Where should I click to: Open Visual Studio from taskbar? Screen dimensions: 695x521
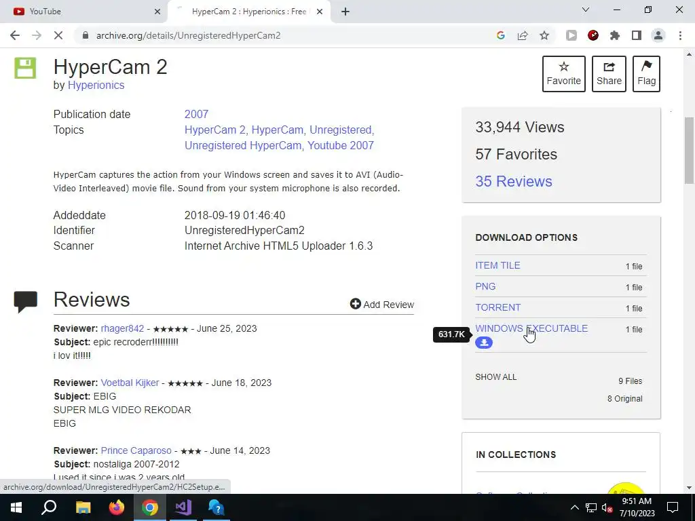point(183,507)
